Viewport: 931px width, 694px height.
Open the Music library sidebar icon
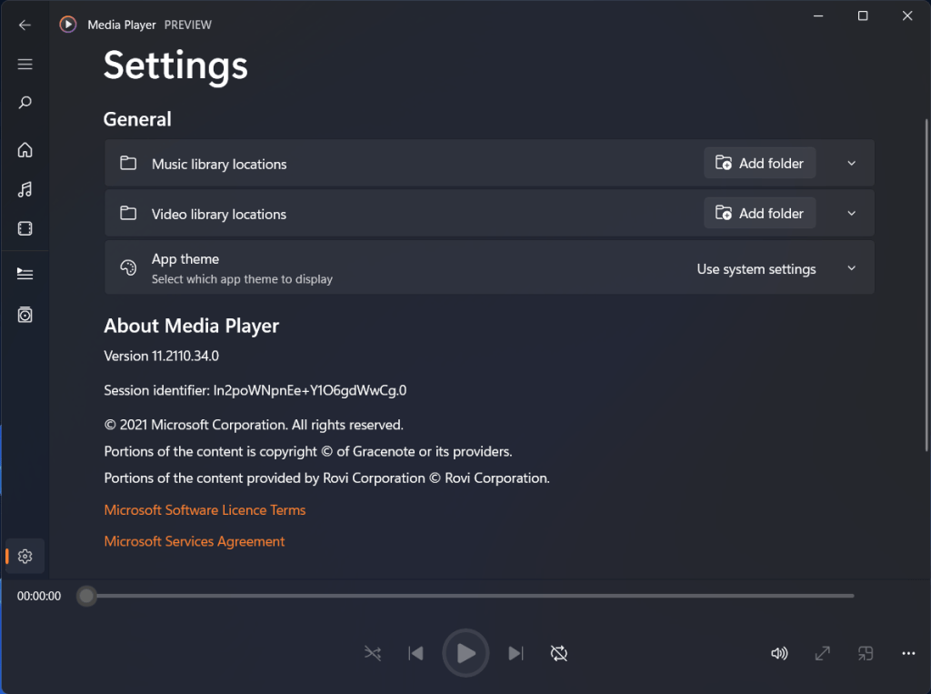25,189
